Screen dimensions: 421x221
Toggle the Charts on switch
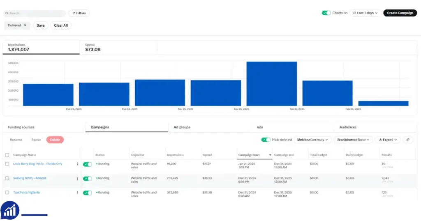click(x=326, y=13)
